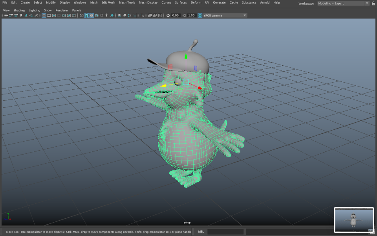Click the Image Plane icon
Screen dimensions: 377x236
pos(26,15)
